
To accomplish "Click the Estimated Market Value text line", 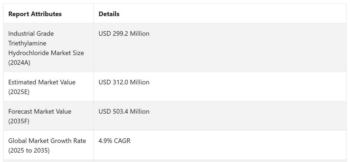I will coord(42,82).
